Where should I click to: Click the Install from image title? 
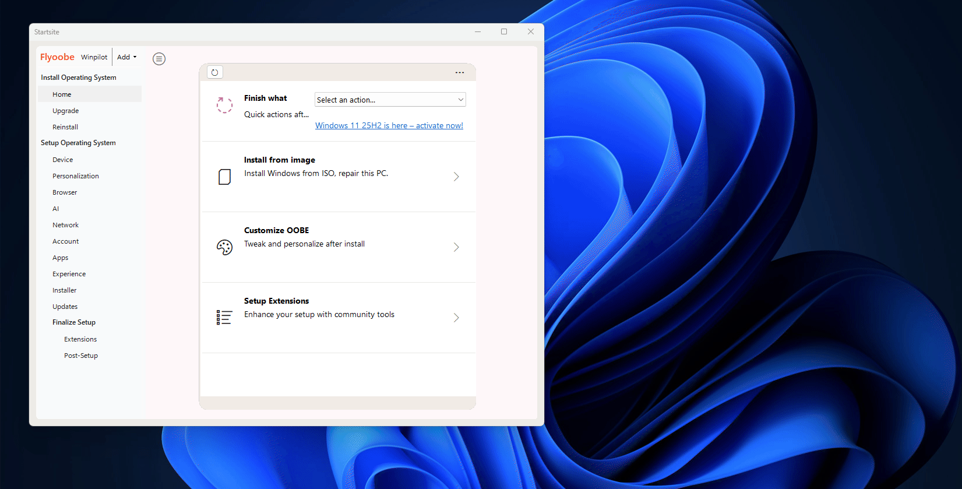(x=280, y=160)
